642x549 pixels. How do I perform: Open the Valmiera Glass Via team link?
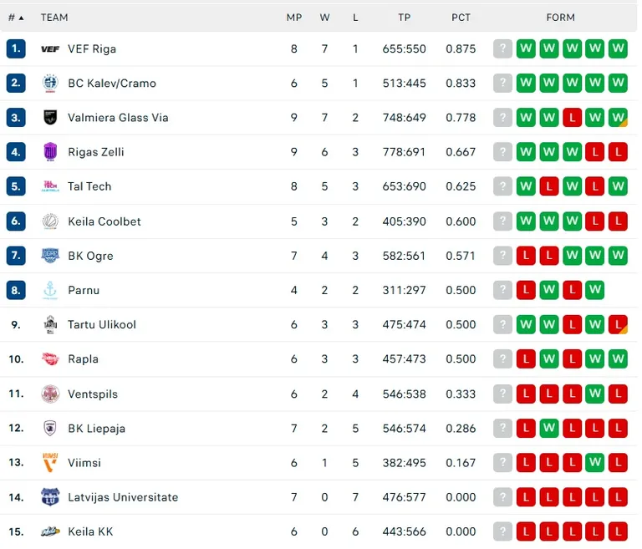pos(118,118)
